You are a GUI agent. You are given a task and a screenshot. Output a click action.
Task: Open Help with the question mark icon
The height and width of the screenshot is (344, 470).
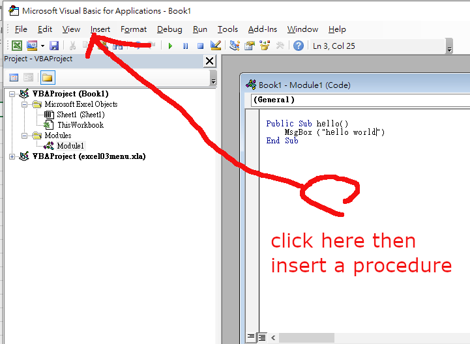pyautogui.click(x=298, y=46)
